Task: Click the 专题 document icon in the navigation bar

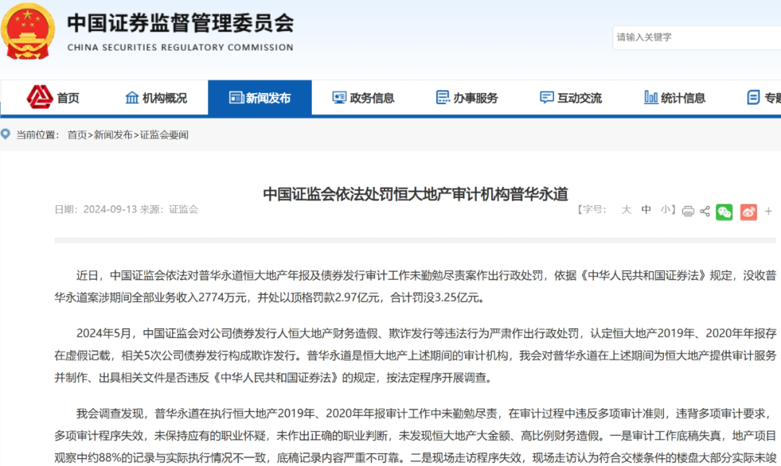Action: pos(754,98)
